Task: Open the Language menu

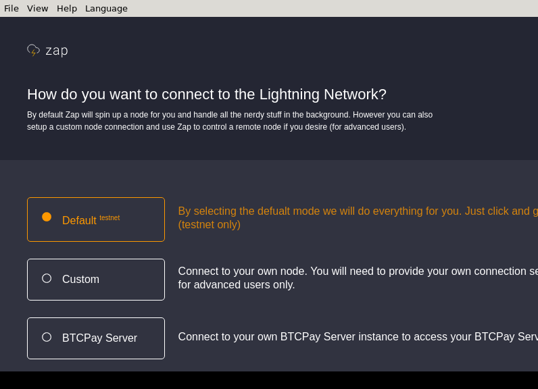Action: 106,8
